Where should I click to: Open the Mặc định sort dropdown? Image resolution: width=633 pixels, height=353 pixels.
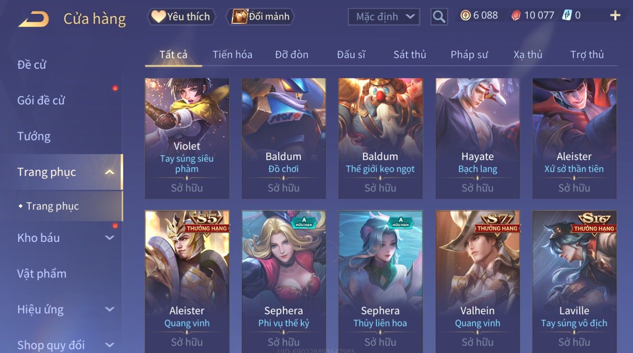[384, 17]
